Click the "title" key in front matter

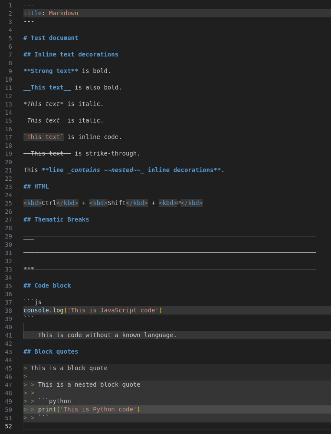pos(33,13)
